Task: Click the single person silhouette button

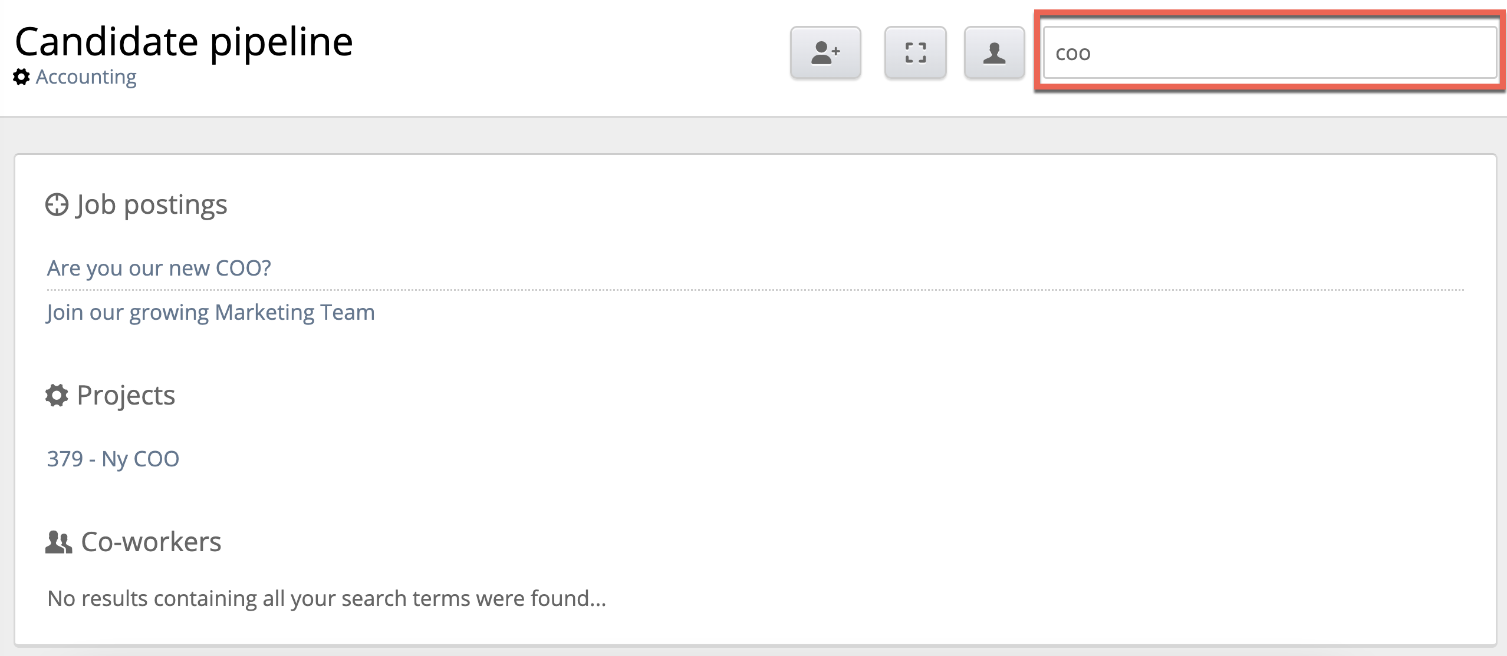Action: coord(994,53)
